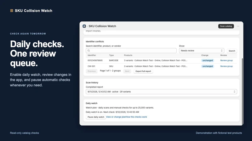
Task: Click unchanged badge in the BARCODE row
Action: pyautogui.click(x=208, y=60)
